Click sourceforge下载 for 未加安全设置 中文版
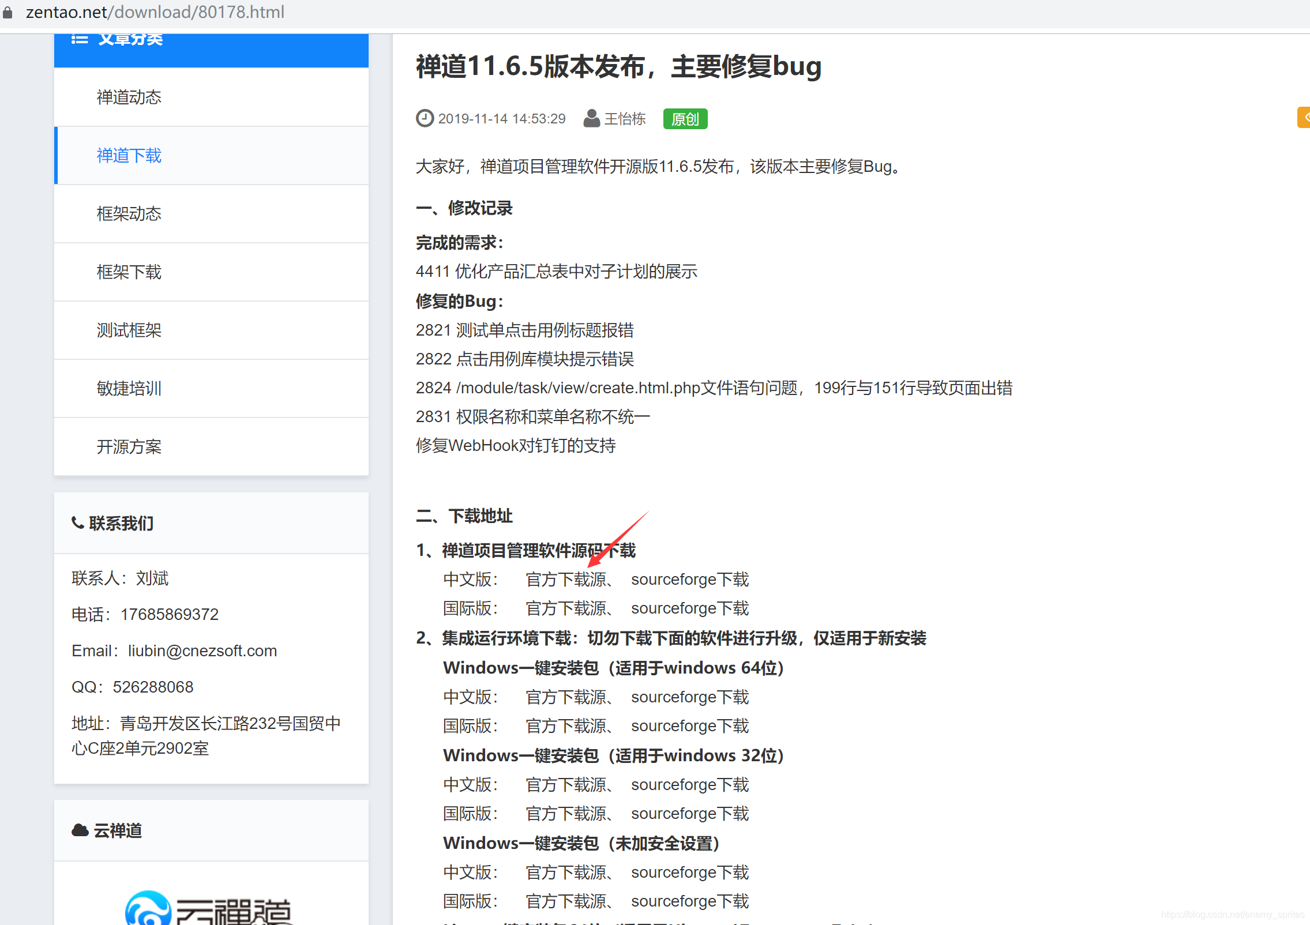 (x=690, y=873)
